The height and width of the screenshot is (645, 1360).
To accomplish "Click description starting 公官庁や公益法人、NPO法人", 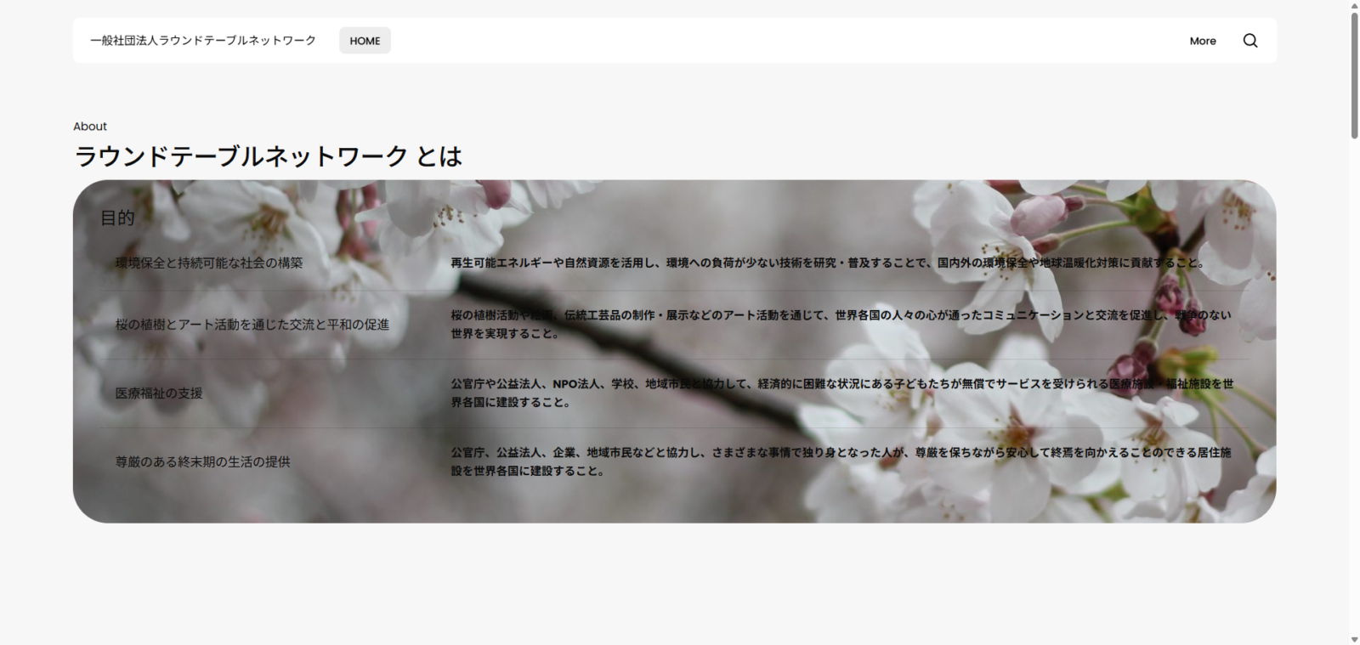I will (x=841, y=393).
